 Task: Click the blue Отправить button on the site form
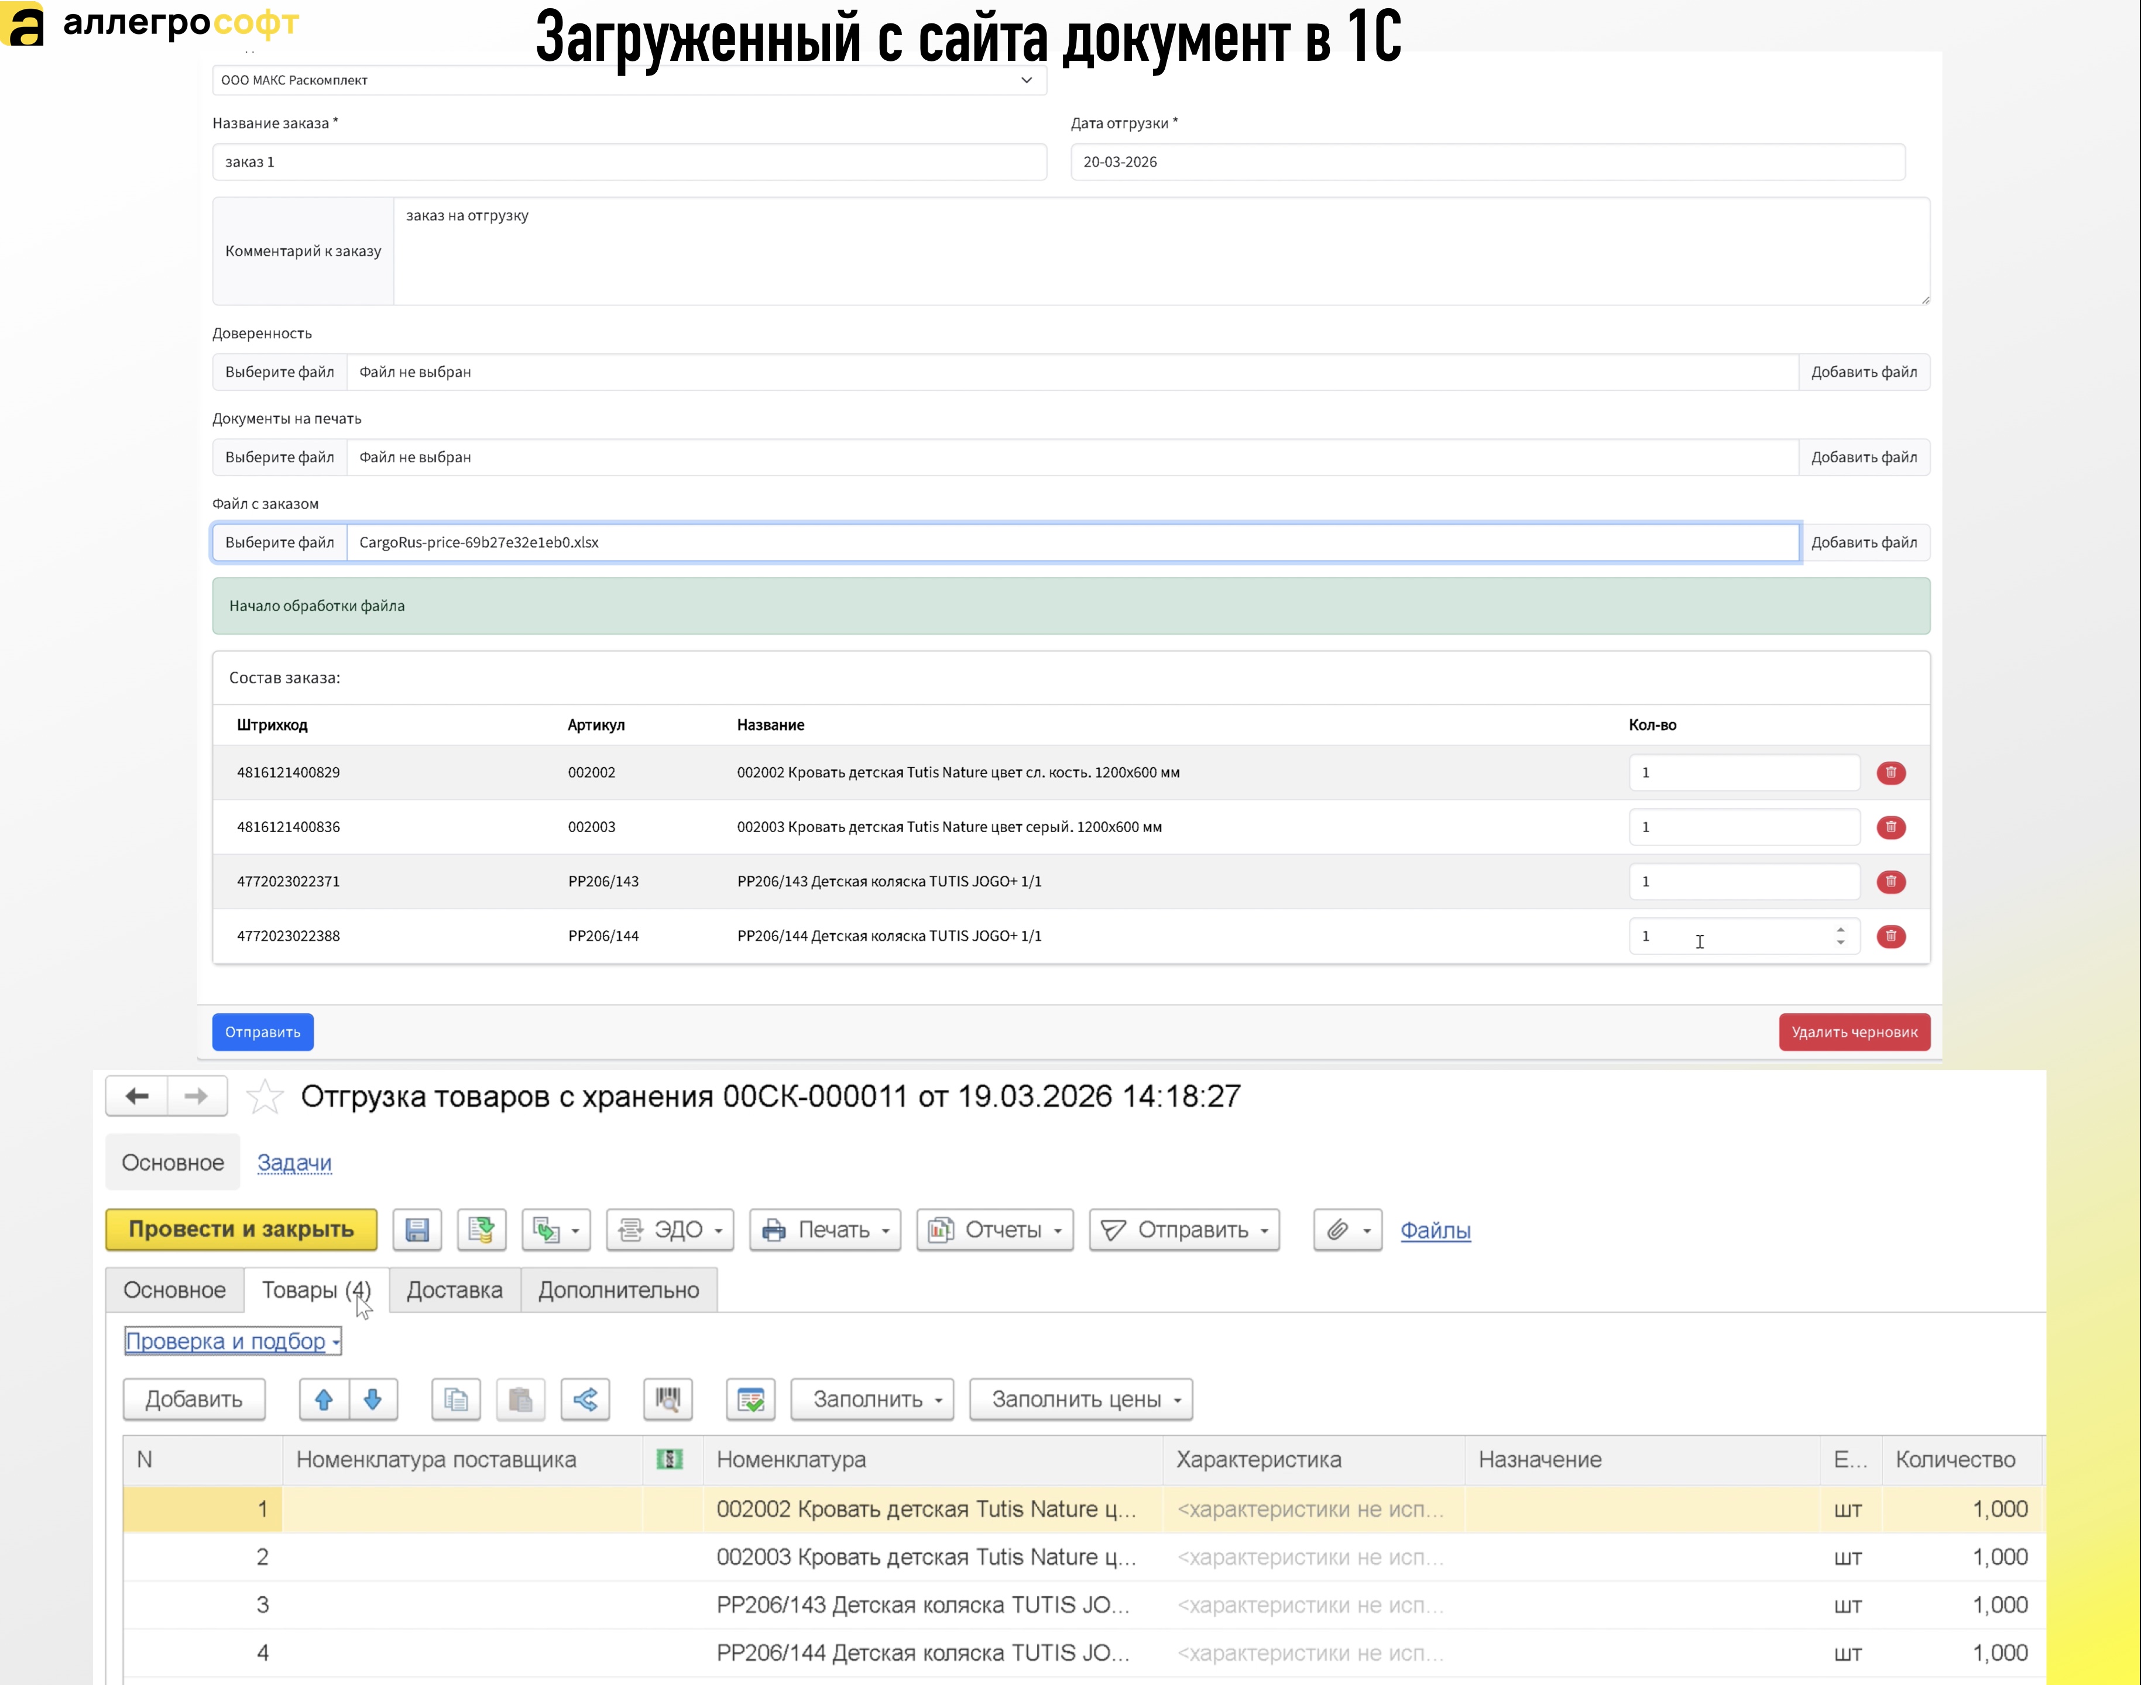tap(262, 1033)
